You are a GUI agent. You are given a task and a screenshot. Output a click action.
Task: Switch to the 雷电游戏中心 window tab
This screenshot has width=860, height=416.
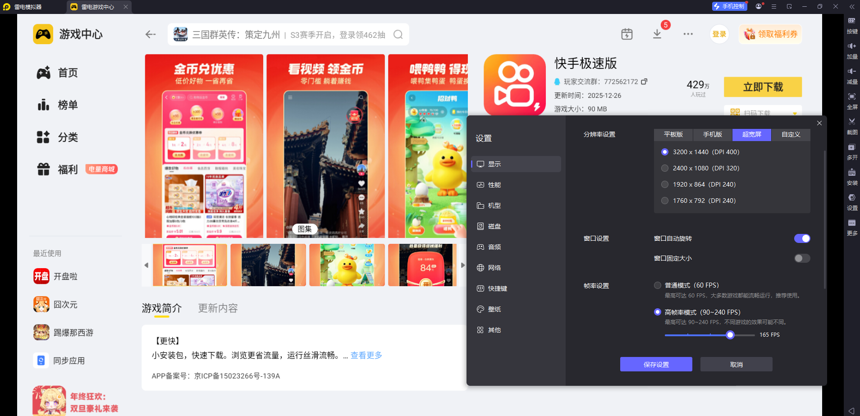pos(97,7)
